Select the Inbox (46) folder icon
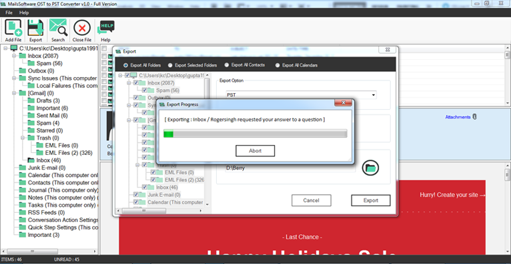 pos(31,160)
